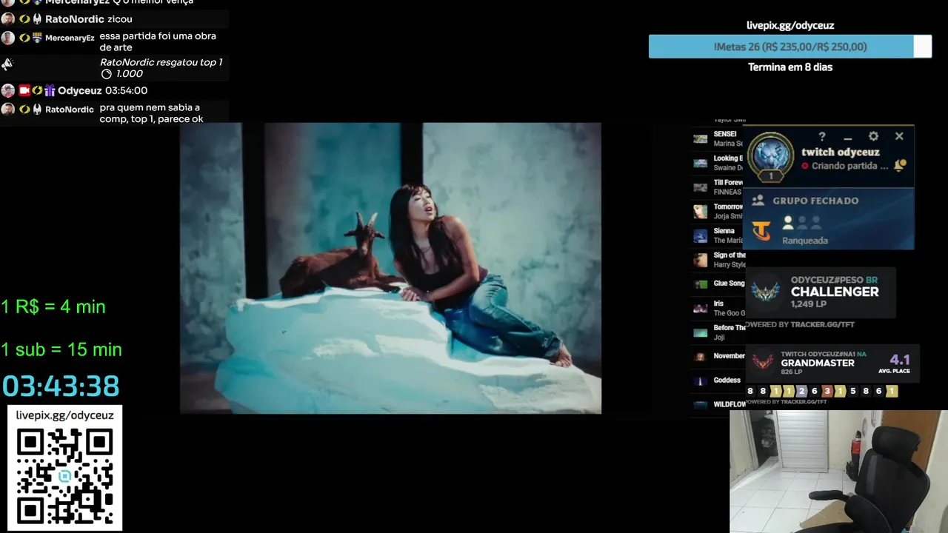Screen dimensions: 948x533
Task: Click the 5 placement chip
Action: point(853,391)
